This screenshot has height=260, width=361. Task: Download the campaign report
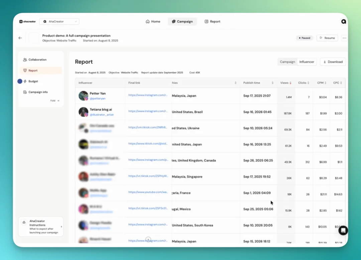pyautogui.click(x=333, y=62)
